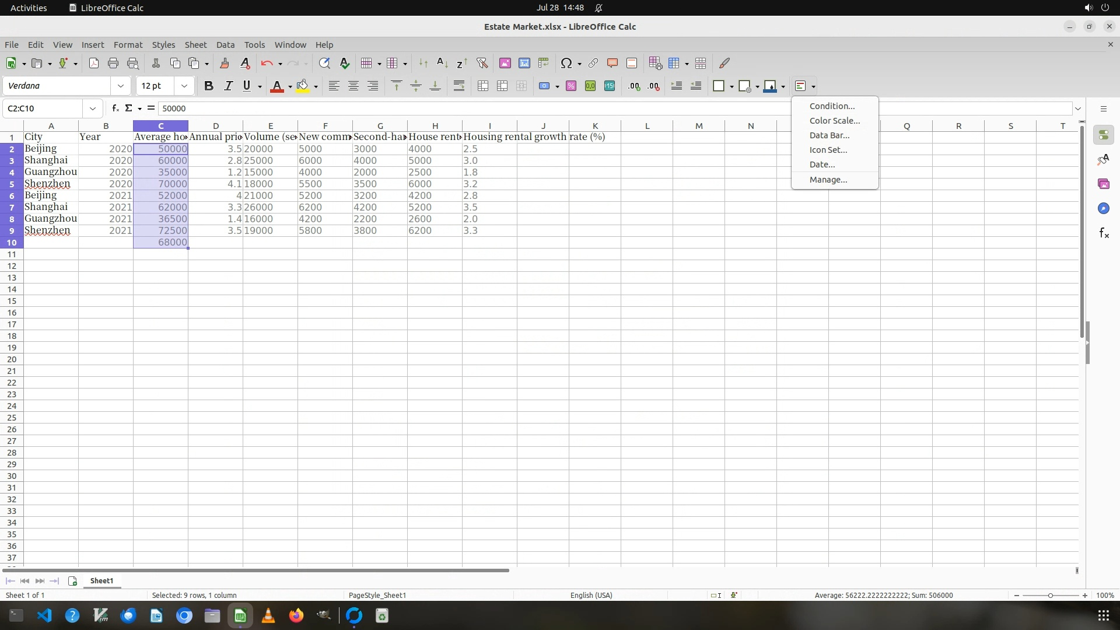Click the Sort Ascending icon
This screenshot has width=1120, height=630.
(x=442, y=64)
